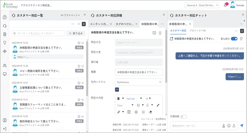The image size is (247, 133).
Task: Click the lightbulb icon in detail header
Action: pos(160,33)
